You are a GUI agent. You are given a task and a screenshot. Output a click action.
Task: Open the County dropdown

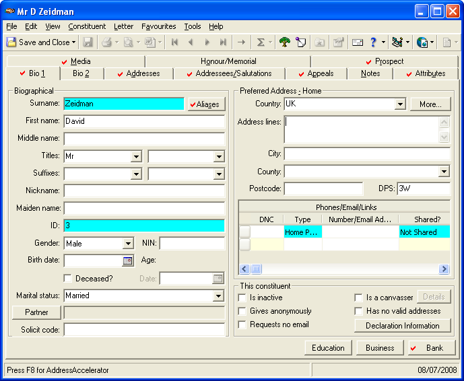click(x=444, y=171)
